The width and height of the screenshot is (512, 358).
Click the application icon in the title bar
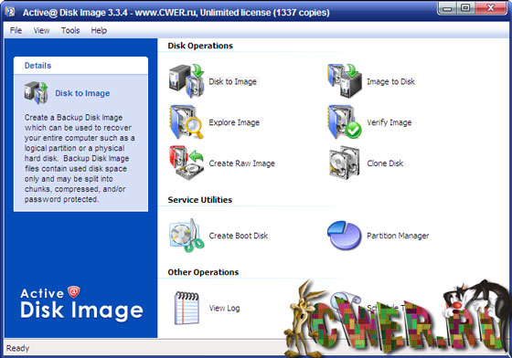click(x=10, y=11)
